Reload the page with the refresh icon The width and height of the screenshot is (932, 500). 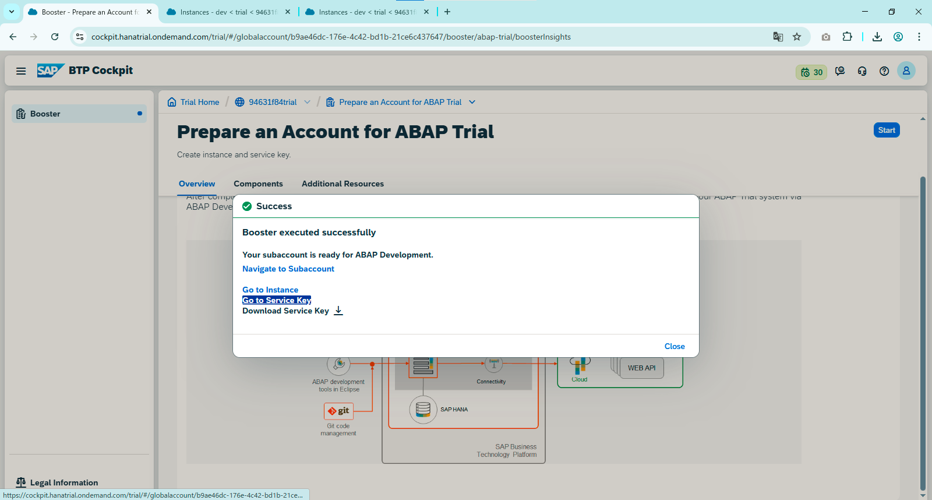click(x=55, y=37)
